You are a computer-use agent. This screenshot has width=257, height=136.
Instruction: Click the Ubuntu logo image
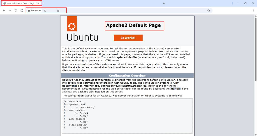click(82, 29)
